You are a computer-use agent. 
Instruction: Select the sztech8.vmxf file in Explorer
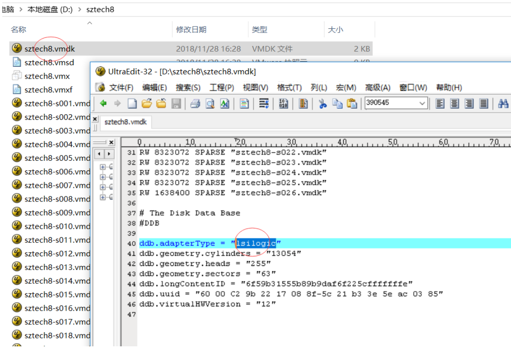[48, 90]
